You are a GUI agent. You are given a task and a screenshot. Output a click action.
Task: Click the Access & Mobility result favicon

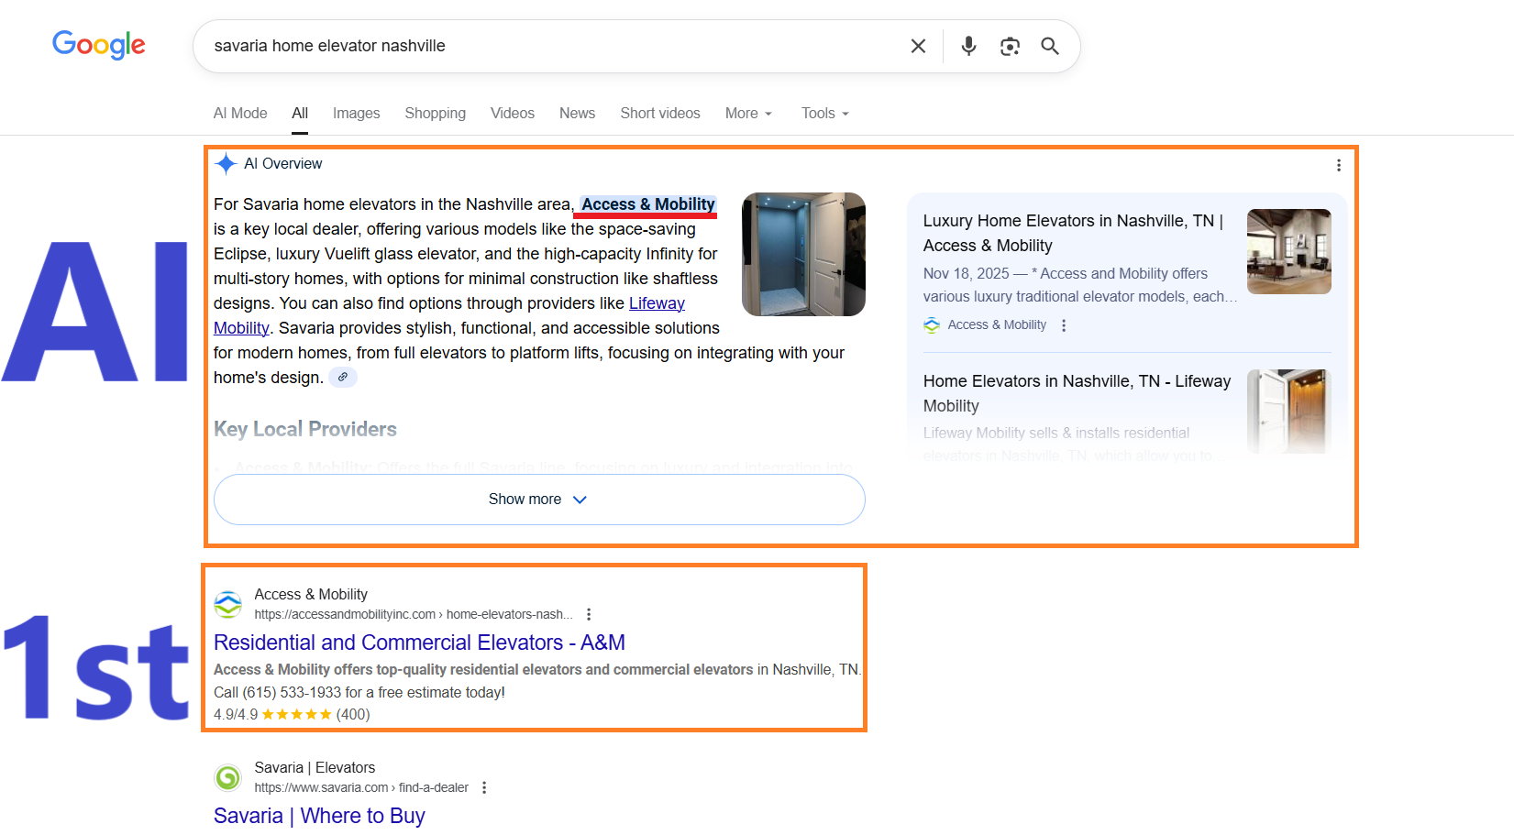228,604
